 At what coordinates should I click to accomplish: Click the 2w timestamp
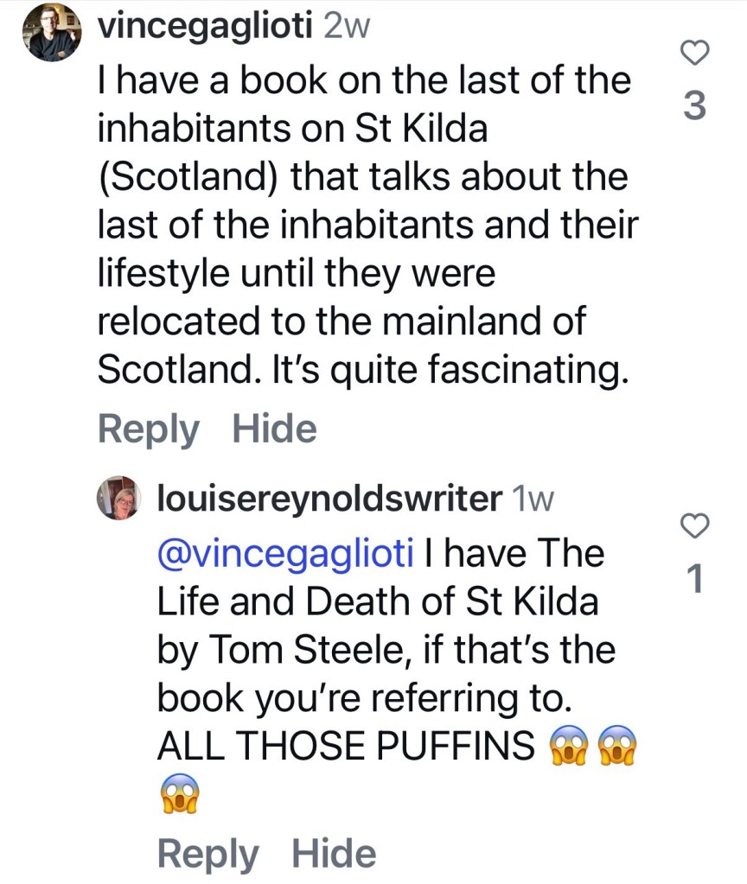pos(346,27)
